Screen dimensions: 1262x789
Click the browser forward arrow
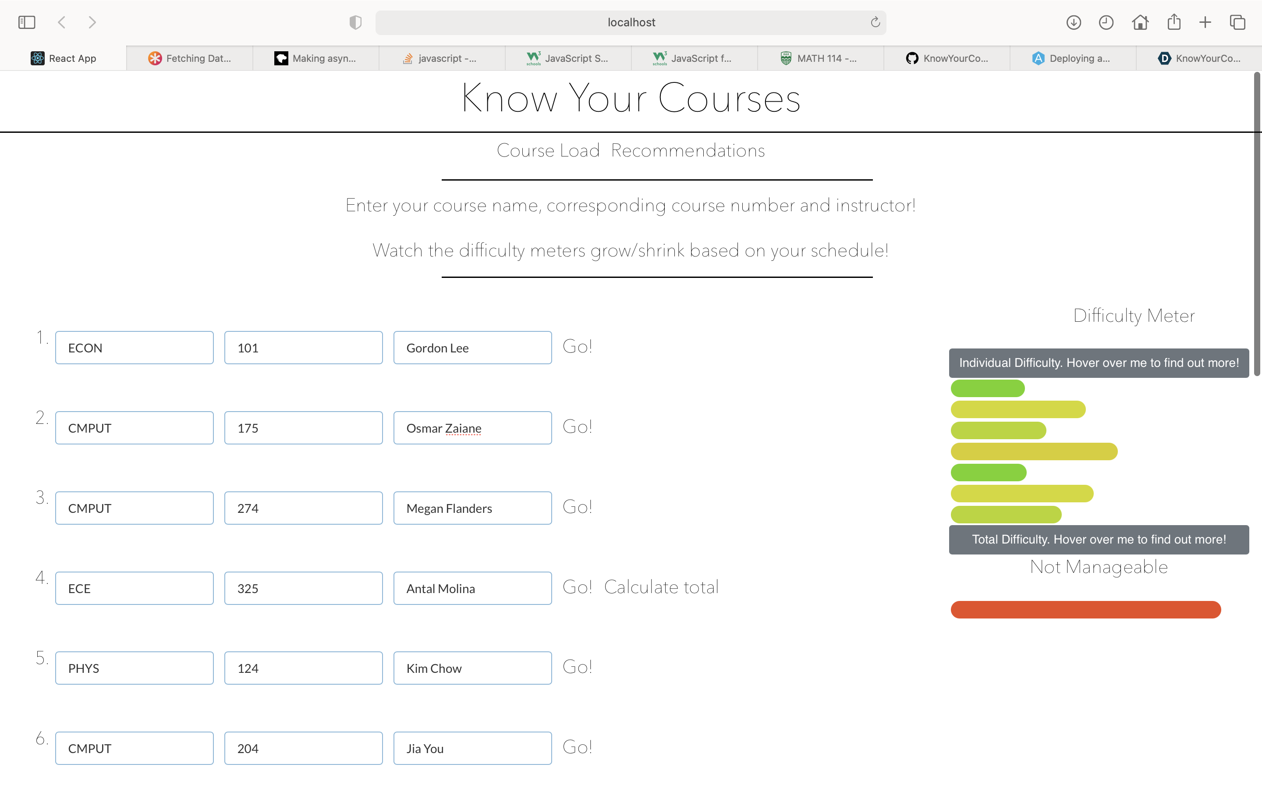pyautogui.click(x=92, y=22)
